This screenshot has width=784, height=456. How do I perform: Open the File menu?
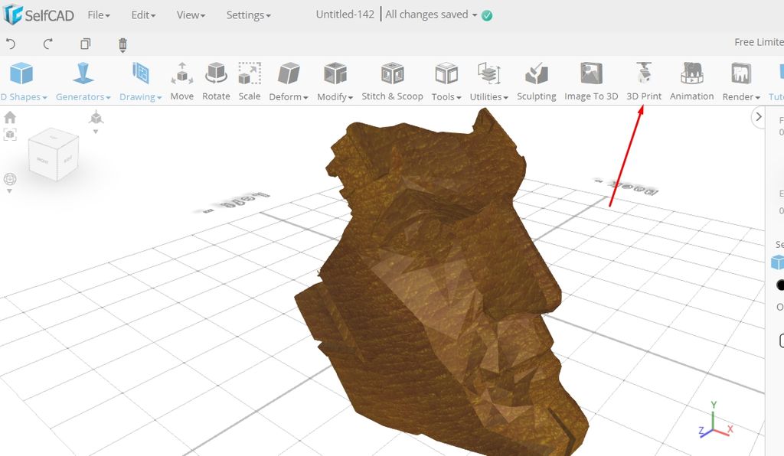point(98,15)
